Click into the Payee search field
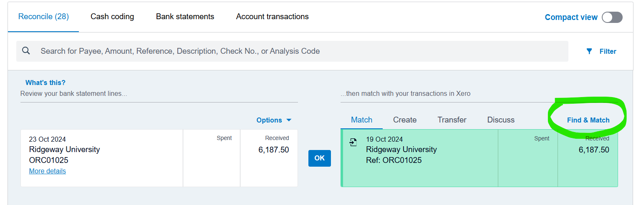The height and width of the screenshot is (205, 641). pyautogui.click(x=292, y=51)
